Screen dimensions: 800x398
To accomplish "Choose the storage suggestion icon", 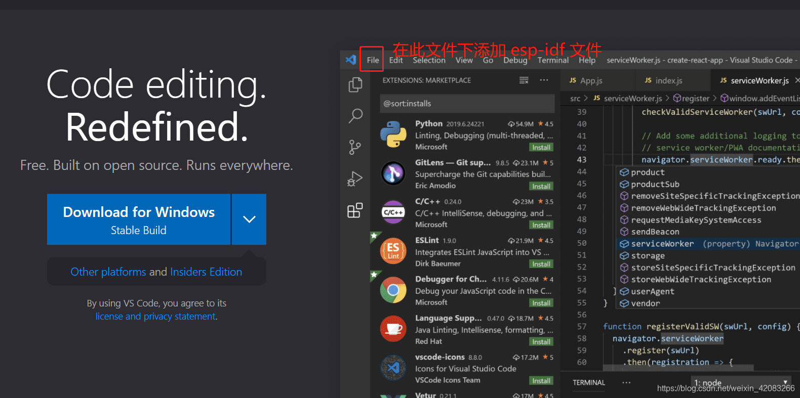I will 624,256.
